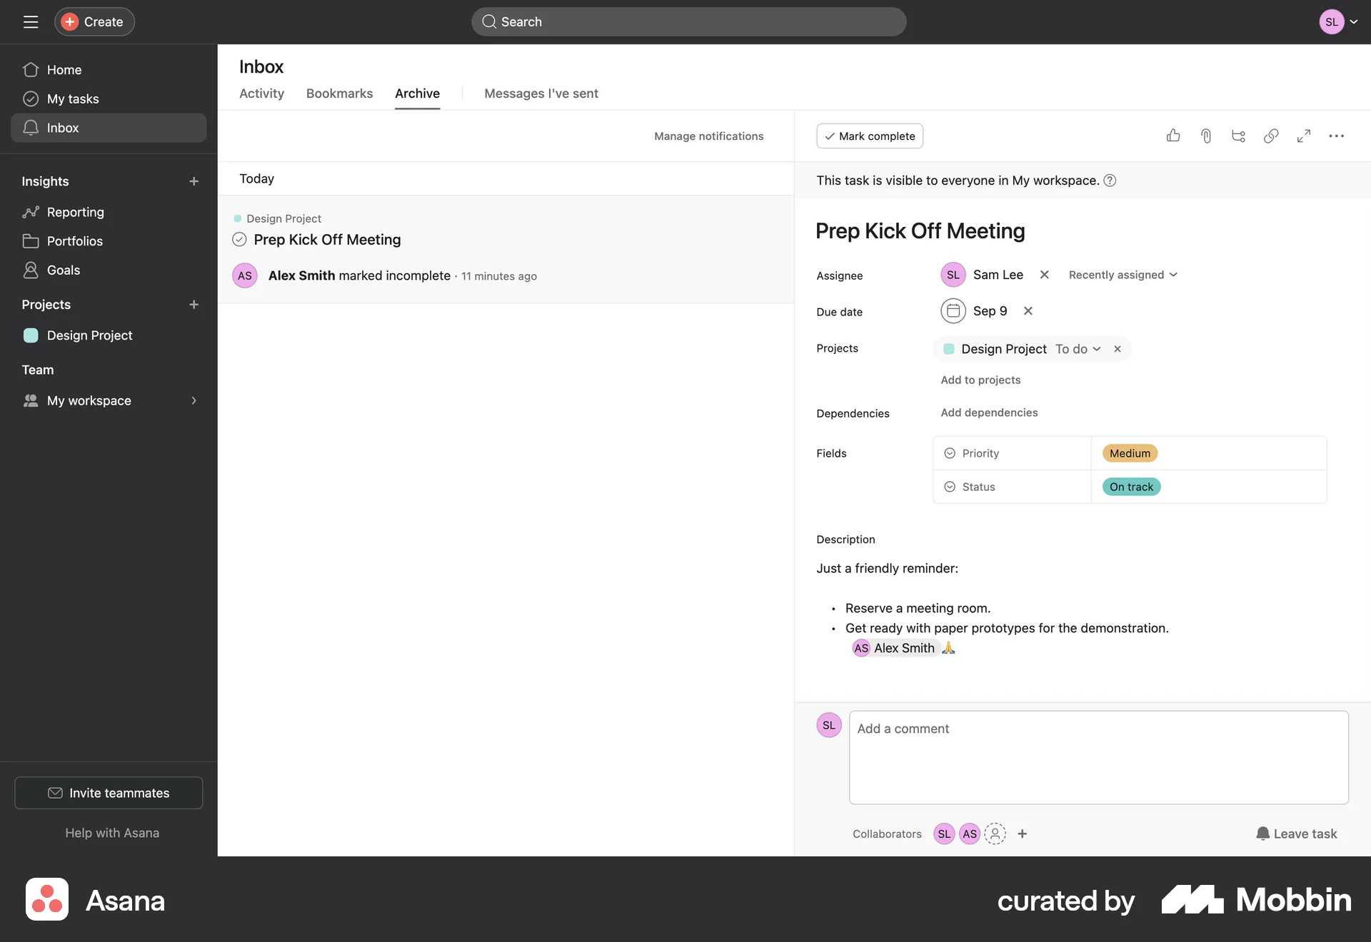Collapse the sidebar with the hamburger icon
Viewport: 1371px width, 942px height.
click(x=31, y=21)
